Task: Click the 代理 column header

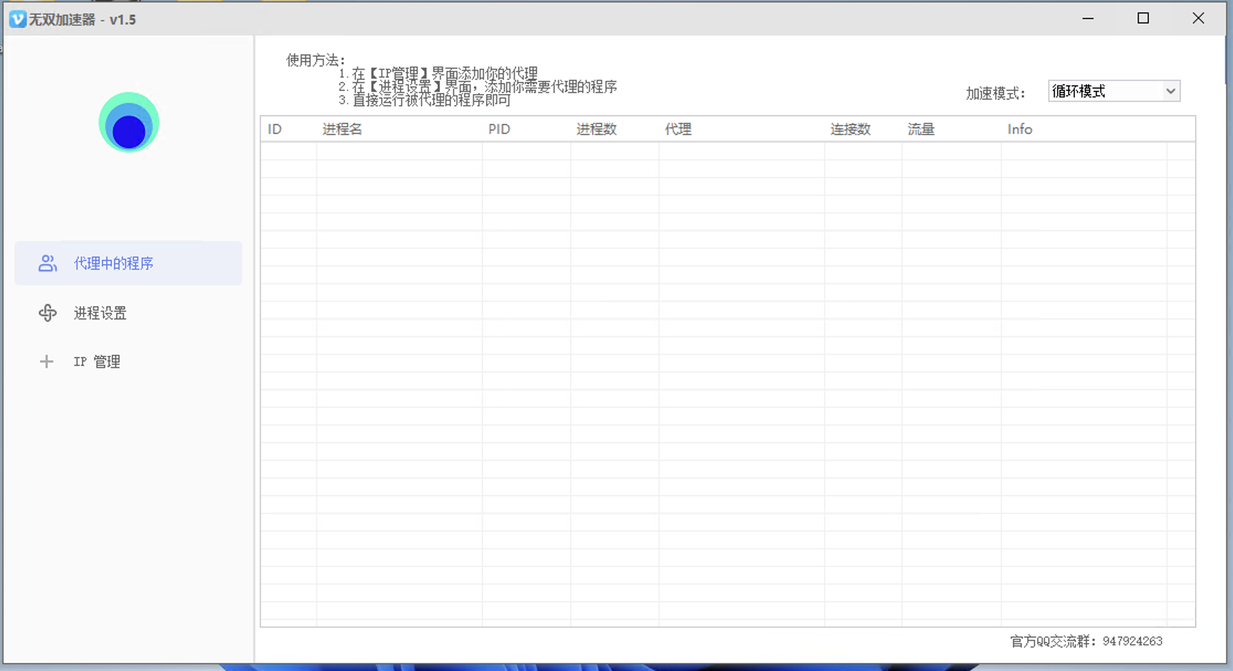Action: 678,129
